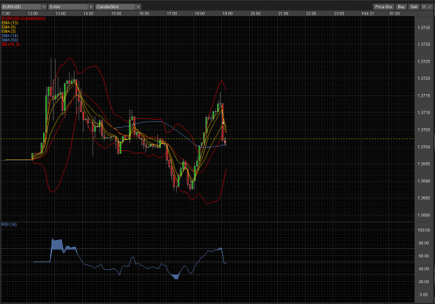435x304 pixels.
Task: Click the 01:00 time axis label
Action: pos(395,13)
